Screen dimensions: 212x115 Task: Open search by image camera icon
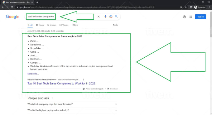click(111, 17)
